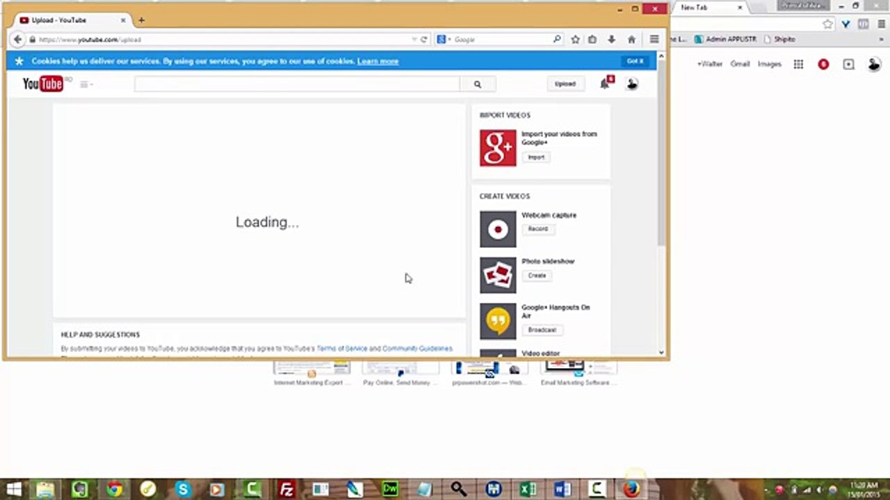Open Firefox downloads arrow
The height and width of the screenshot is (500, 890).
pyautogui.click(x=612, y=40)
